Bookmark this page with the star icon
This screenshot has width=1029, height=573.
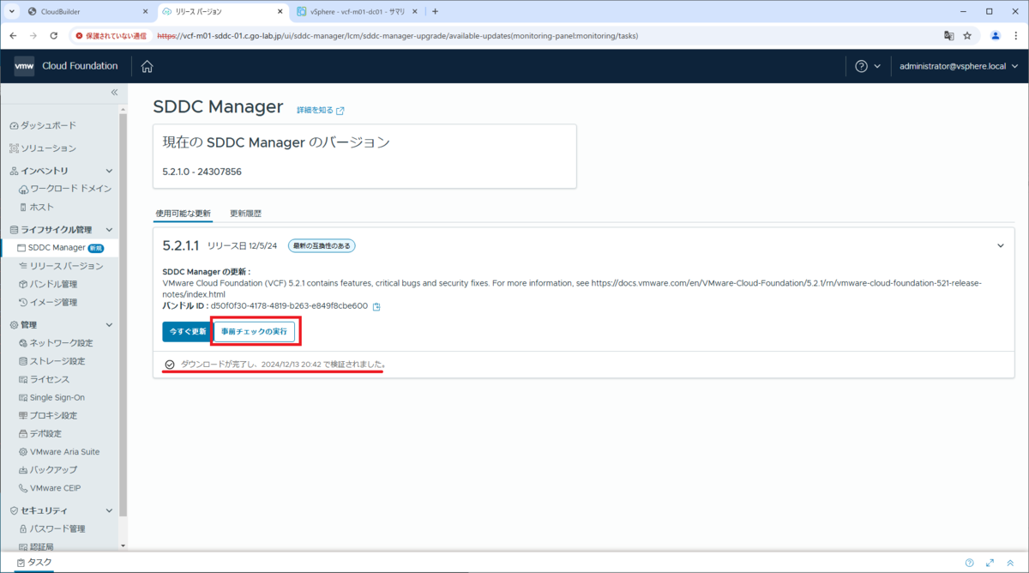[967, 36]
